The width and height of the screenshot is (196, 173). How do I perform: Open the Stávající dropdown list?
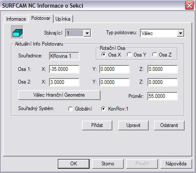coord(87,33)
